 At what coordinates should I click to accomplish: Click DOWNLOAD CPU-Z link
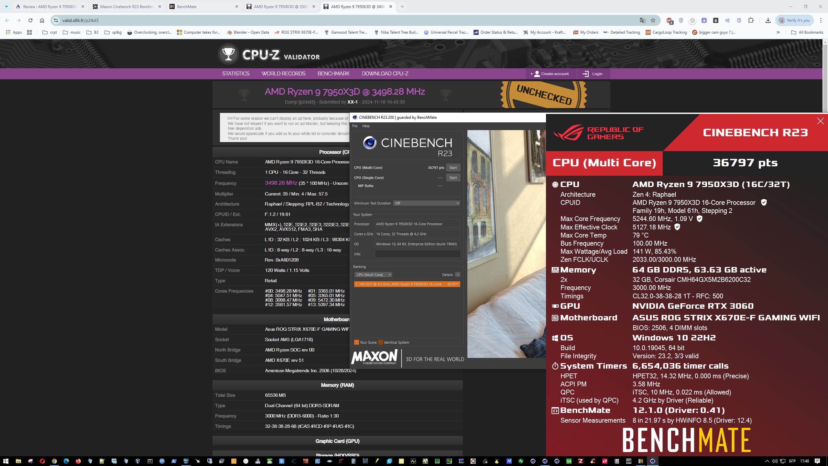click(x=385, y=74)
